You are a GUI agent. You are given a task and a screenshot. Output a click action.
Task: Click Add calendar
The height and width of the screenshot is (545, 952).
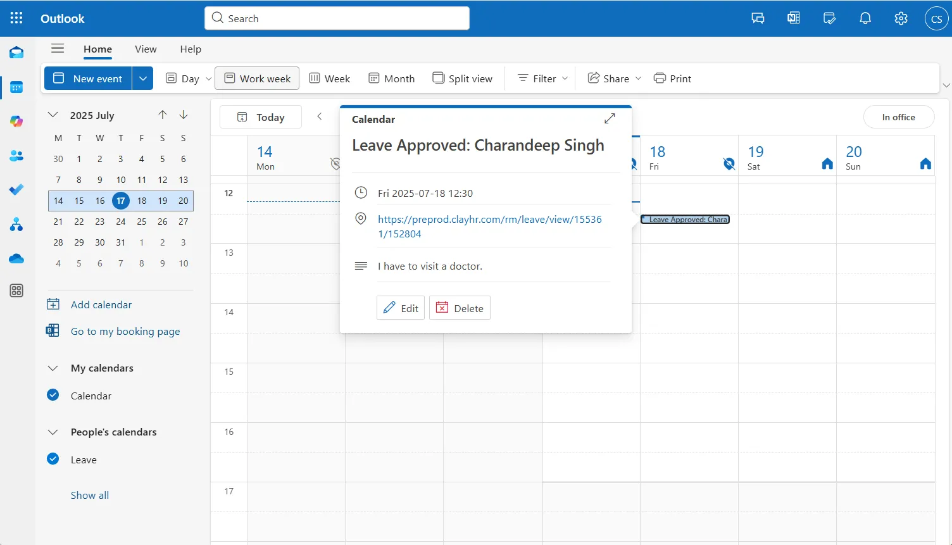101,304
